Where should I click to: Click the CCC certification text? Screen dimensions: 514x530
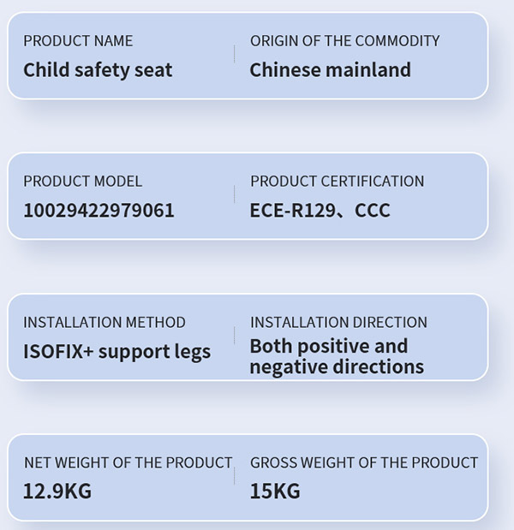coord(373,210)
